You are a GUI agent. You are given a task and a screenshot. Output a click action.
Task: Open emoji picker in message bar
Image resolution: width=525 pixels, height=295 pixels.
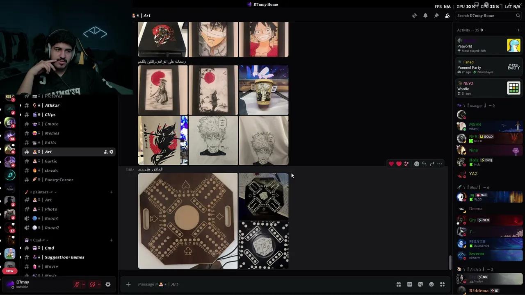[x=431, y=284]
